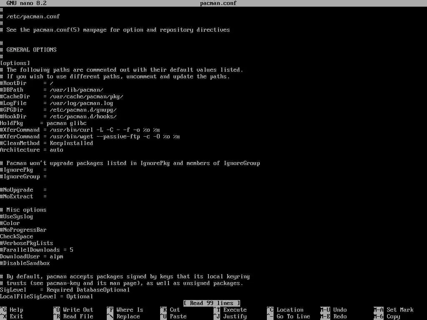Click the ^X Exit shortcut
The image size is (427, 320).
click(12, 317)
